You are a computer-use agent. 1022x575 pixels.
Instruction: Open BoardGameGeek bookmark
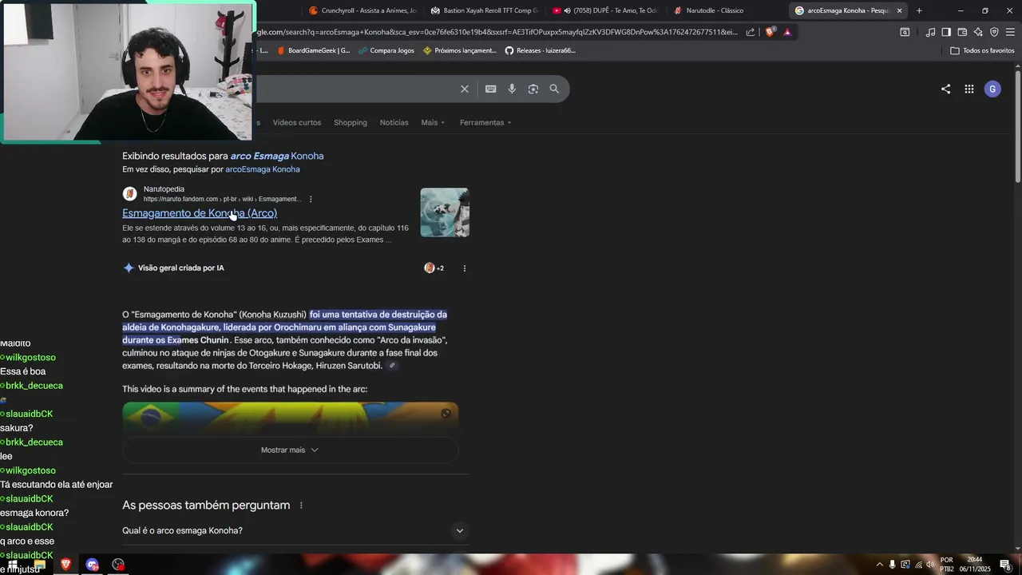click(313, 50)
